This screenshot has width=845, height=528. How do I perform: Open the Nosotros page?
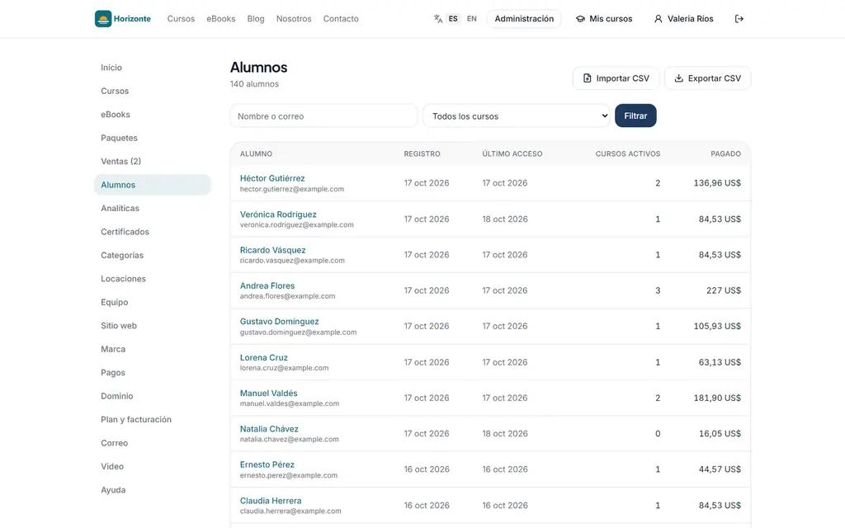pyautogui.click(x=294, y=19)
